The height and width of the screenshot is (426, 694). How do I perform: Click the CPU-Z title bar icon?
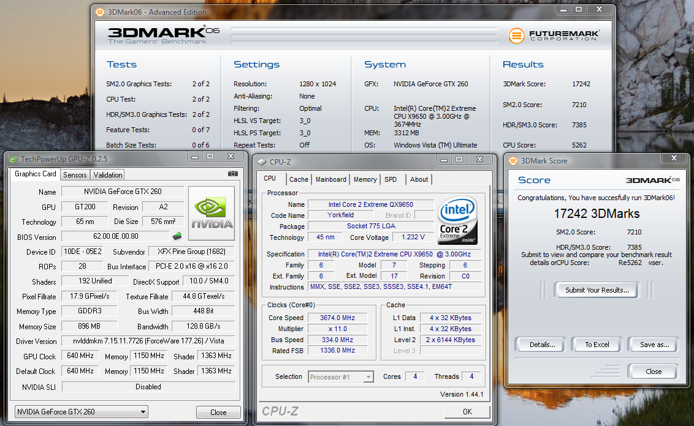(x=262, y=162)
